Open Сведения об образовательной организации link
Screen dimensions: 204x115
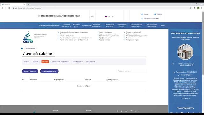pos(74,32)
